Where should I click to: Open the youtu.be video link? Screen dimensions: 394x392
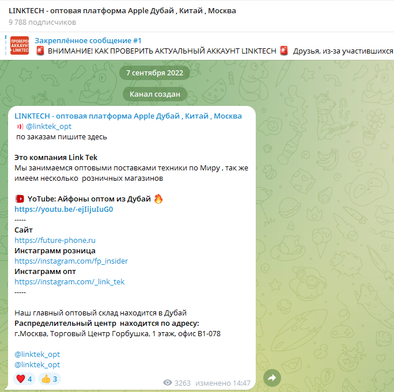click(x=64, y=209)
